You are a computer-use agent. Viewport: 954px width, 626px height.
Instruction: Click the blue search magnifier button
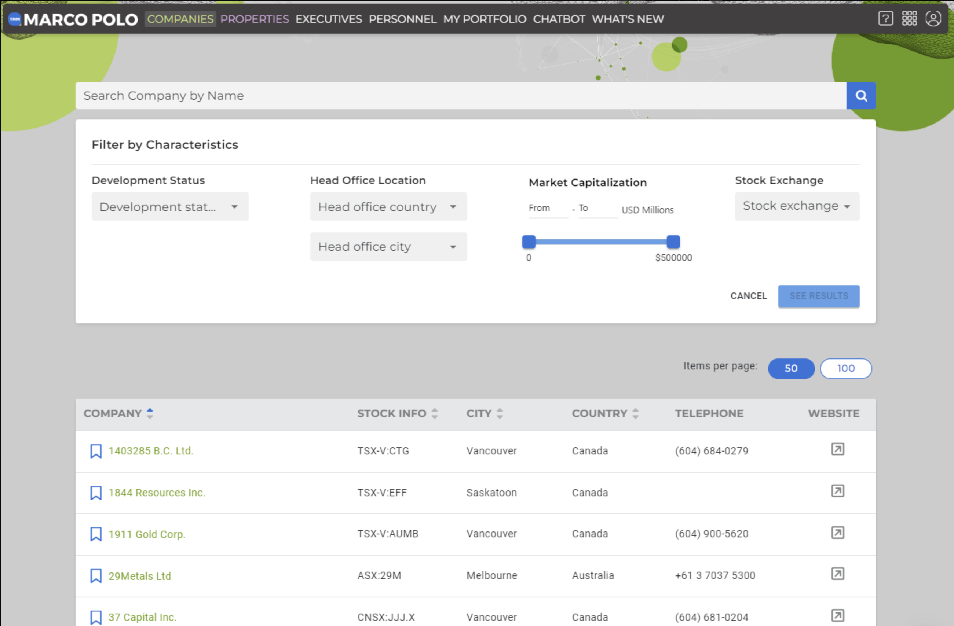(860, 96)
